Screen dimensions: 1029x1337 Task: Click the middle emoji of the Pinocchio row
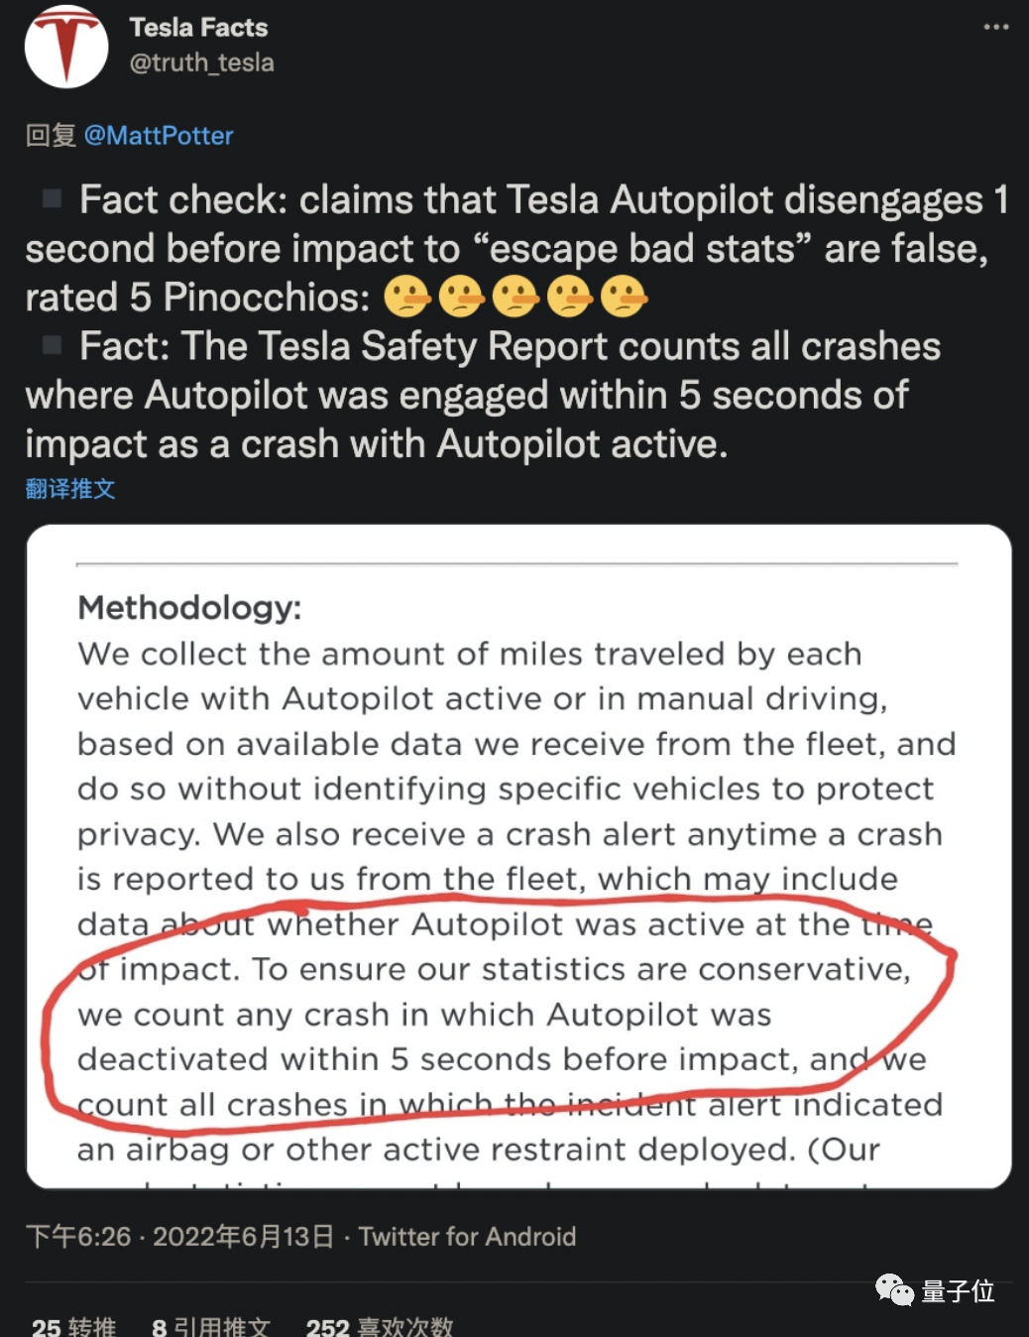[x=515, y=296]
